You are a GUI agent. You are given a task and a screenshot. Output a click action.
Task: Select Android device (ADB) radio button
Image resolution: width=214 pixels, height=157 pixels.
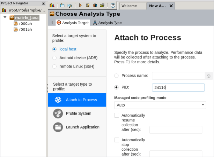(x=54, y=58)
